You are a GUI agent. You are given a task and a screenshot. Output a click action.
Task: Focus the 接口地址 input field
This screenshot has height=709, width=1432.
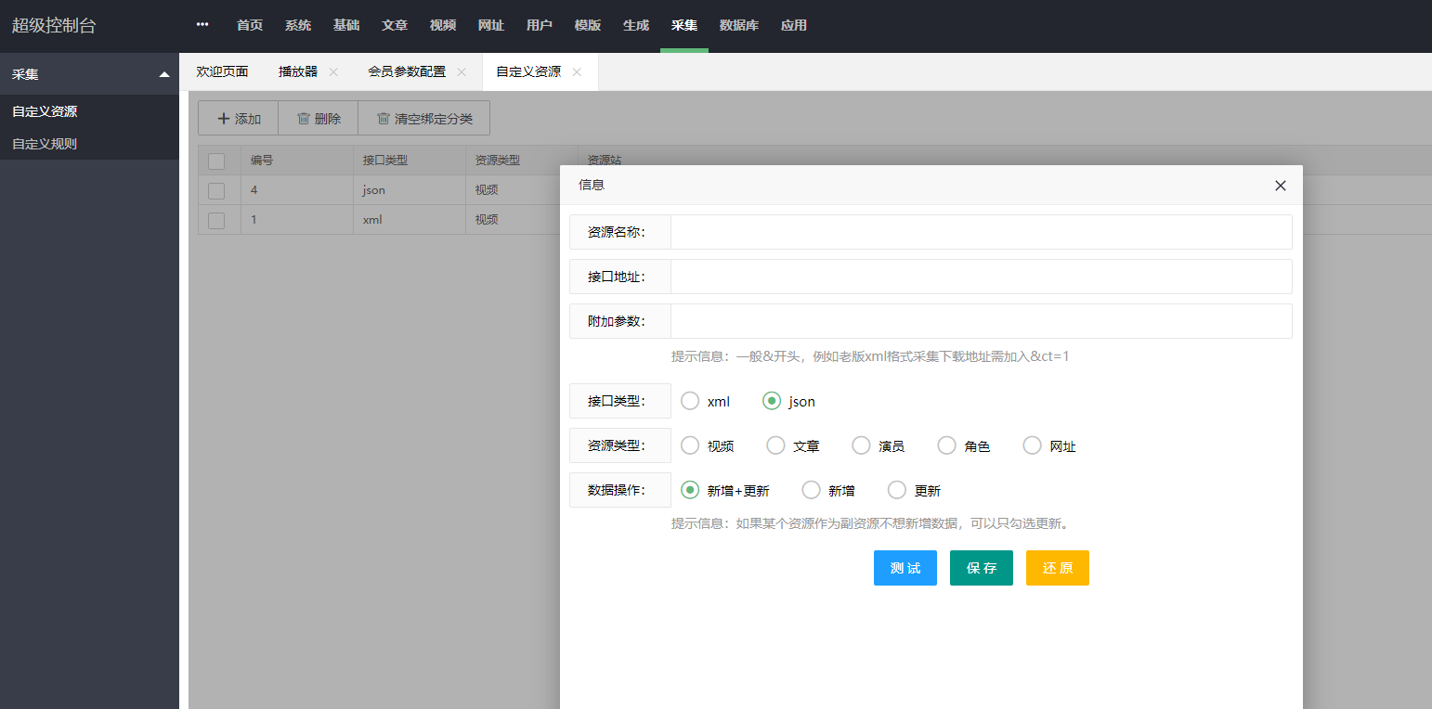point(982,277)
